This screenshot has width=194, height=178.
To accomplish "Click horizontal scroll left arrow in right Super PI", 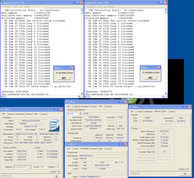I will (86, 97).
